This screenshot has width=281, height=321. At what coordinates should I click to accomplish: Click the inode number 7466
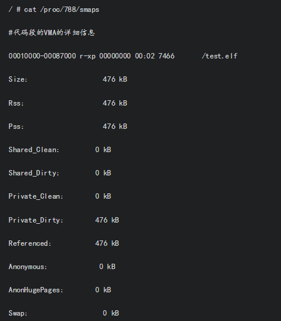point(166,56)
